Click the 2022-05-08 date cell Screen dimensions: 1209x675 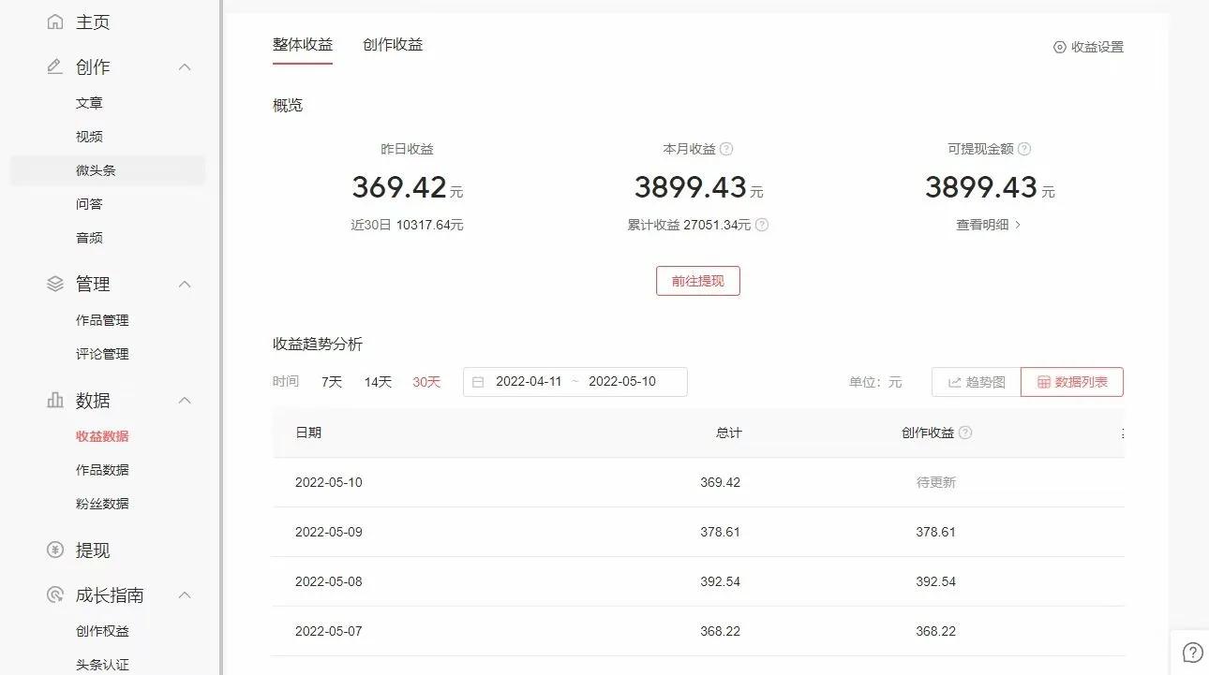[x=329, y=581]
